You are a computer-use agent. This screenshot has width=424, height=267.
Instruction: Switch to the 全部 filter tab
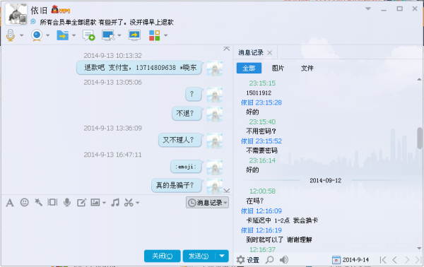(x=249, y=68)
